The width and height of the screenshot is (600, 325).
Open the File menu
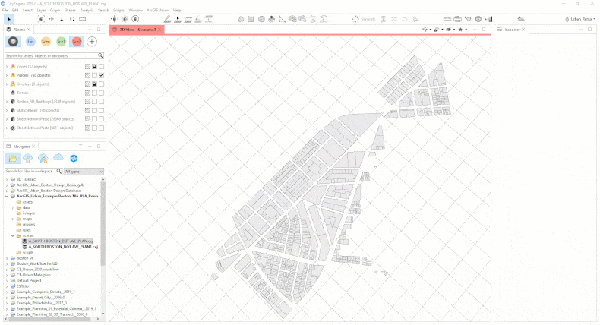5,11
